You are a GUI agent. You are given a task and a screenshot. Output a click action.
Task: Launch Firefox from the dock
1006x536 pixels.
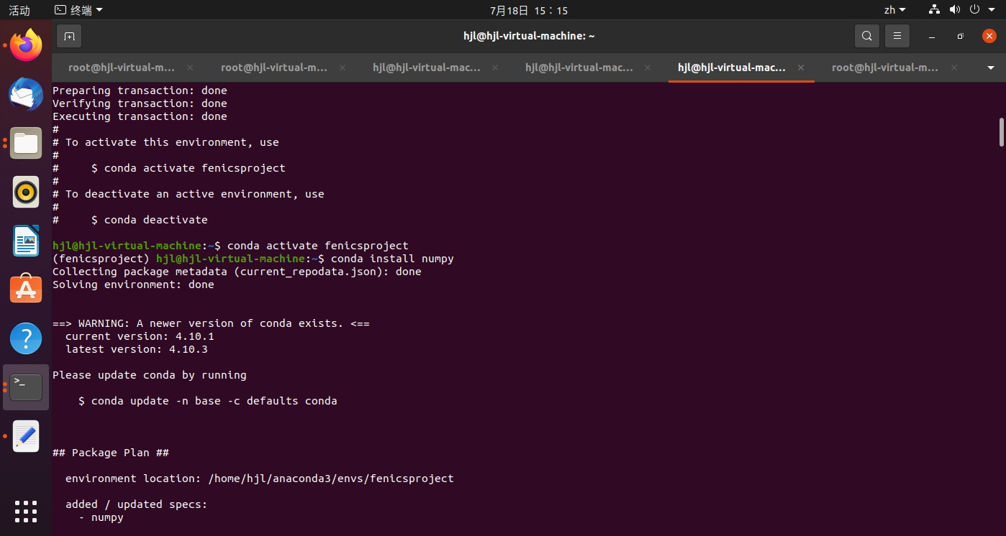[25, 45]
